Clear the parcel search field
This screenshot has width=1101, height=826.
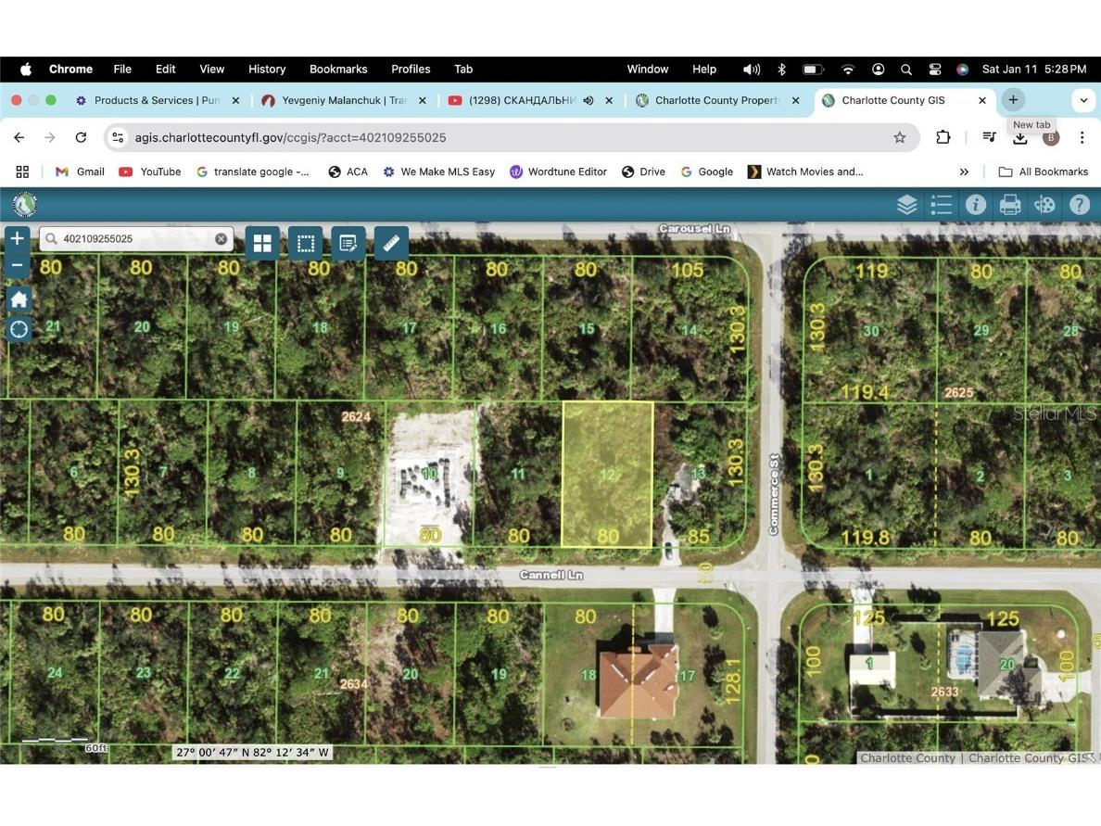tap(221, 239)
